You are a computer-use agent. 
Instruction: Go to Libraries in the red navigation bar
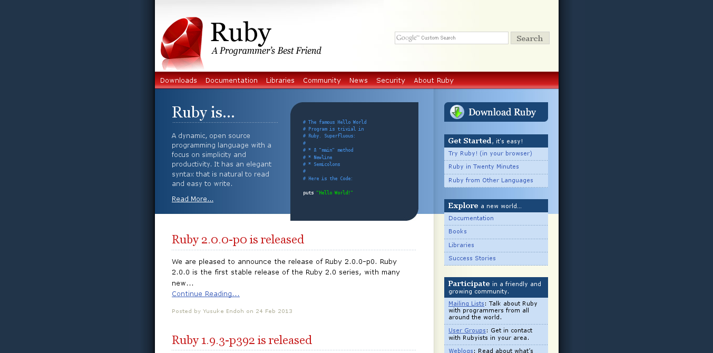(x=280, y=80)
